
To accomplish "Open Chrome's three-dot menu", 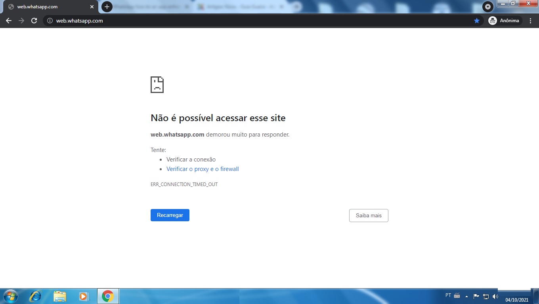I will click(531, 21).
